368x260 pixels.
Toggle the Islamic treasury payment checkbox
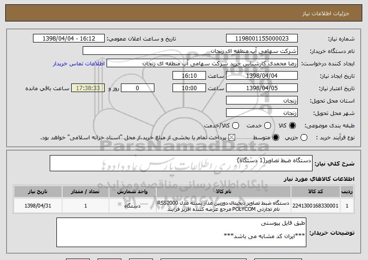tap(232, 137)
